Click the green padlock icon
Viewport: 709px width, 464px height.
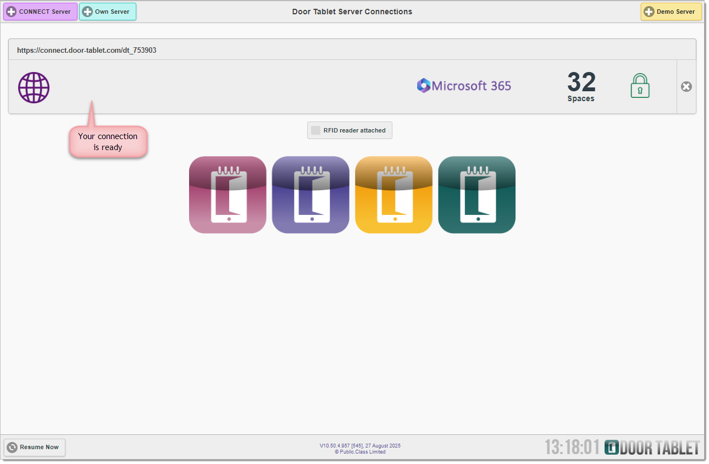click(640, 86)
